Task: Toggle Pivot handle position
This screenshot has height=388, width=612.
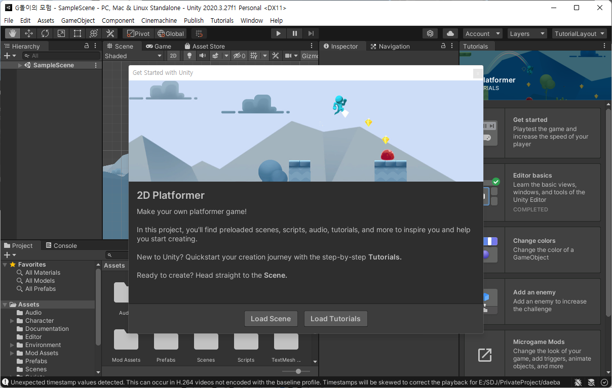Action: tap(138, 33)
